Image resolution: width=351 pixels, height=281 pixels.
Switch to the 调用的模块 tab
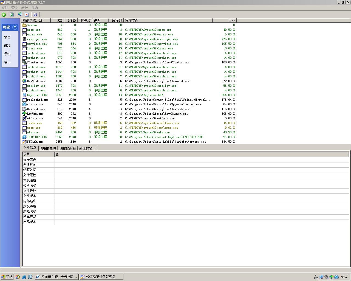(48, 148)
